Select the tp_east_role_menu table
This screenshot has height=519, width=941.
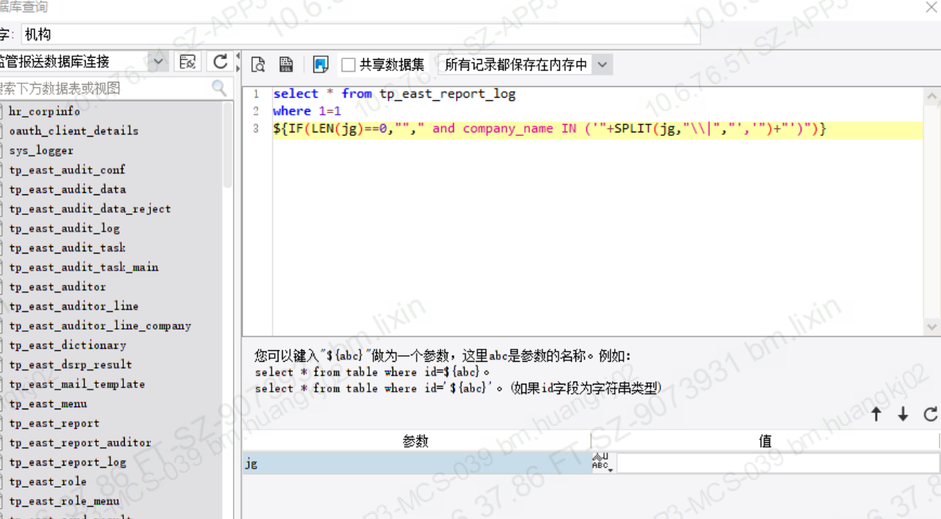point(64,501)
